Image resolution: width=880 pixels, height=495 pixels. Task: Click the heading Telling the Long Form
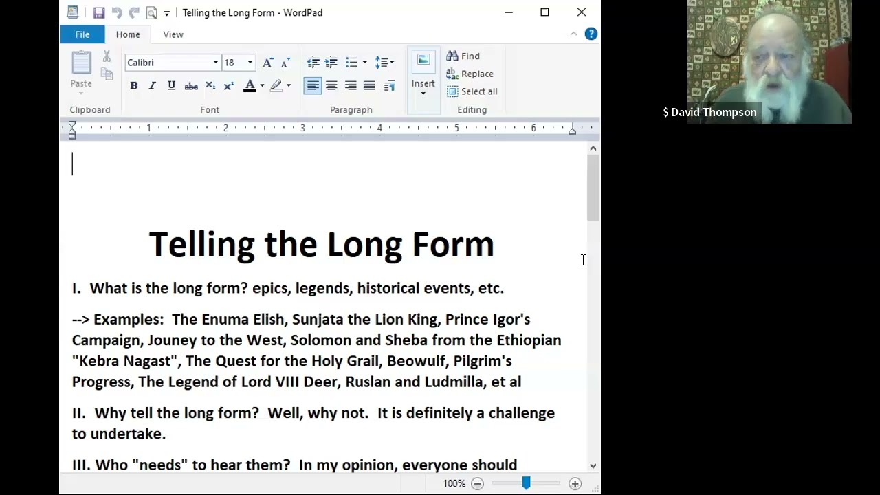pos(321,245)
